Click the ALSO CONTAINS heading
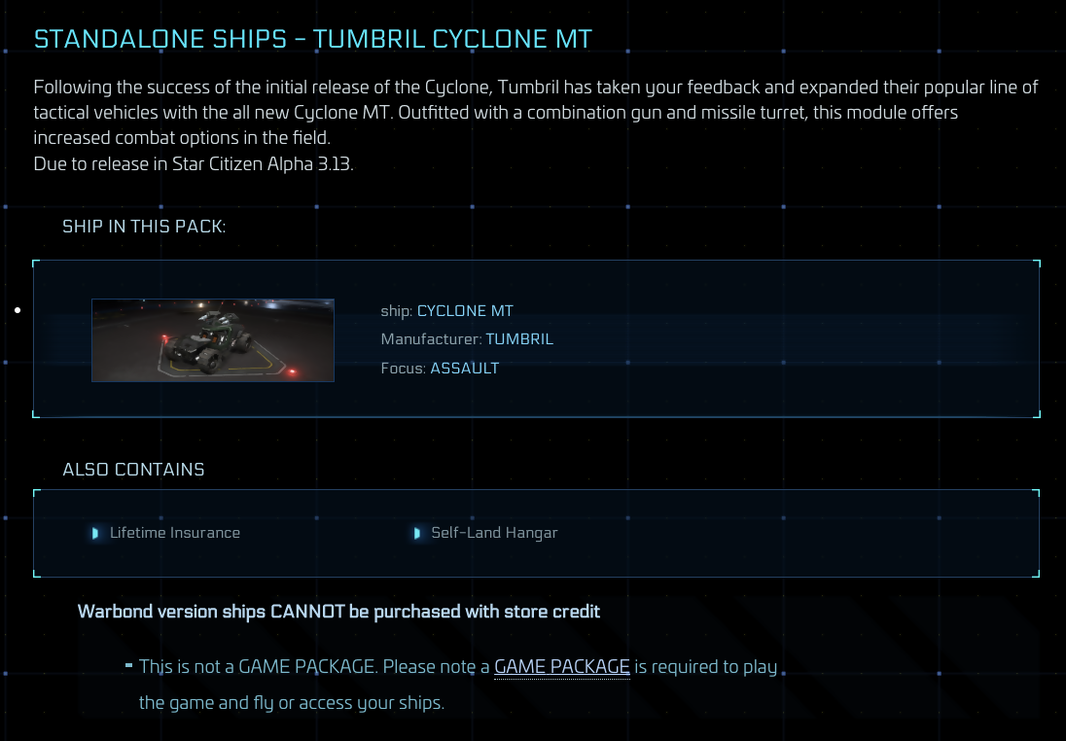 (133, 470)
